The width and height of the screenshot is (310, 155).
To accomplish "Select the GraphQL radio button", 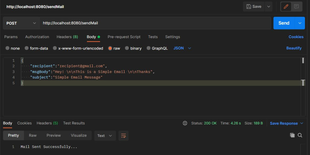I will point(149,48).
